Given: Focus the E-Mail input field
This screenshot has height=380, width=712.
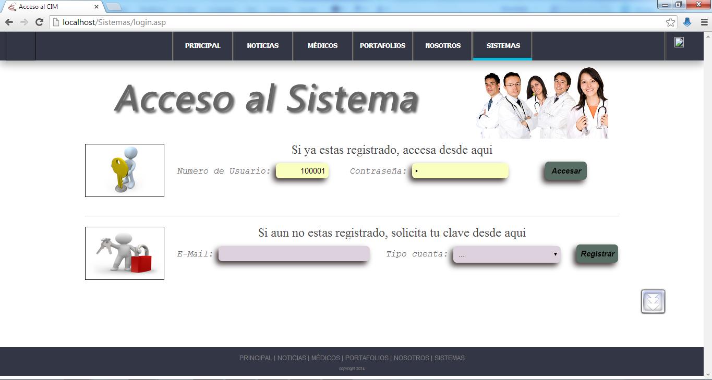Looking at the screenshot, I should (294, 254).
